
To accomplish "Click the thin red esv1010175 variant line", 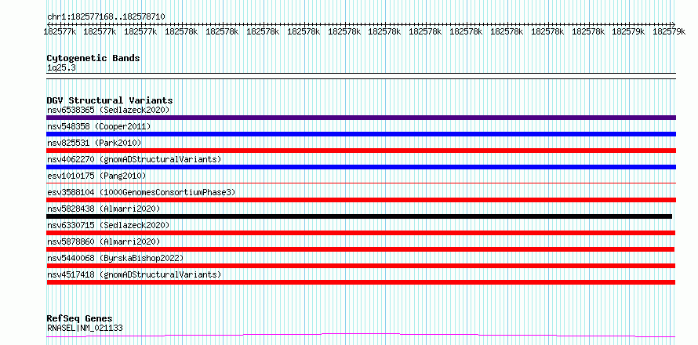I will coord(361,183).
